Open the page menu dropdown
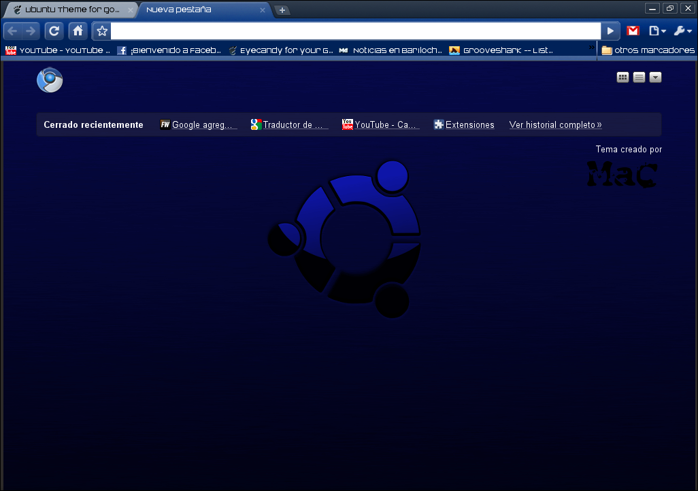 coord(657,31)
